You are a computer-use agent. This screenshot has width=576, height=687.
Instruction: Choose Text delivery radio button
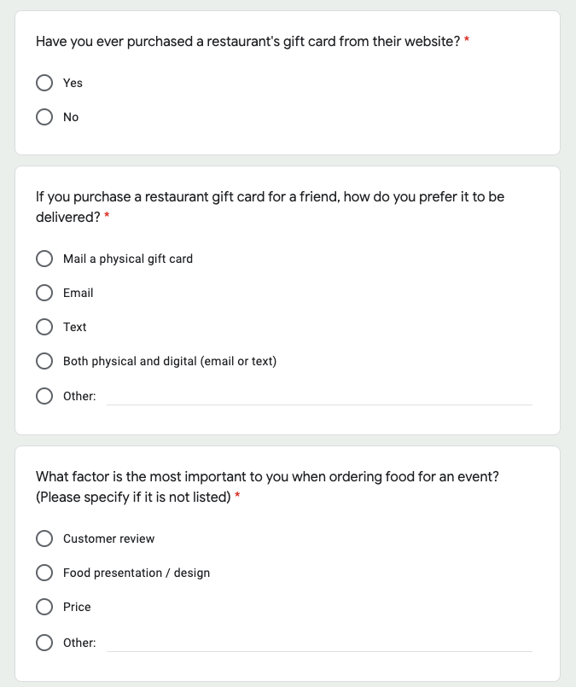(44, 327)
